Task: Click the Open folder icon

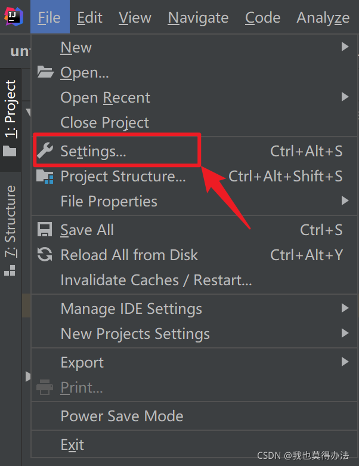Action: [45, 73]
